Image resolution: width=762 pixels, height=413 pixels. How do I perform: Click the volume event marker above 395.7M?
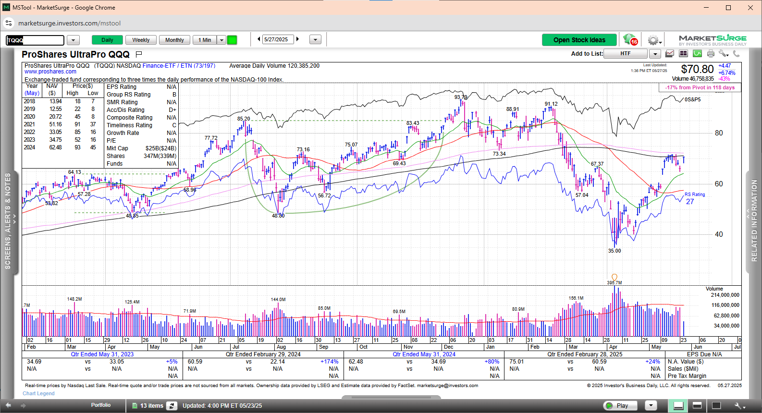click(614, 277)
